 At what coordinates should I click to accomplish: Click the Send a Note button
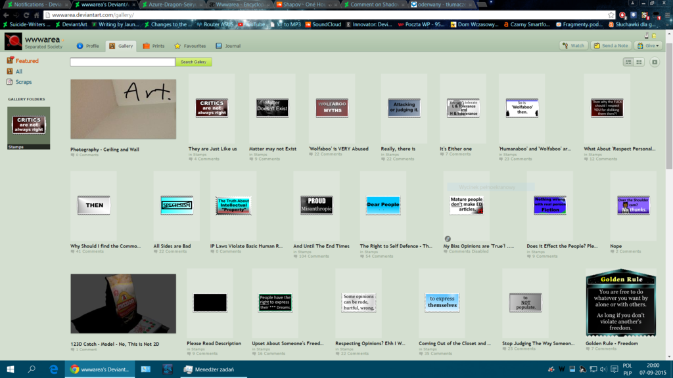point(611,46)
